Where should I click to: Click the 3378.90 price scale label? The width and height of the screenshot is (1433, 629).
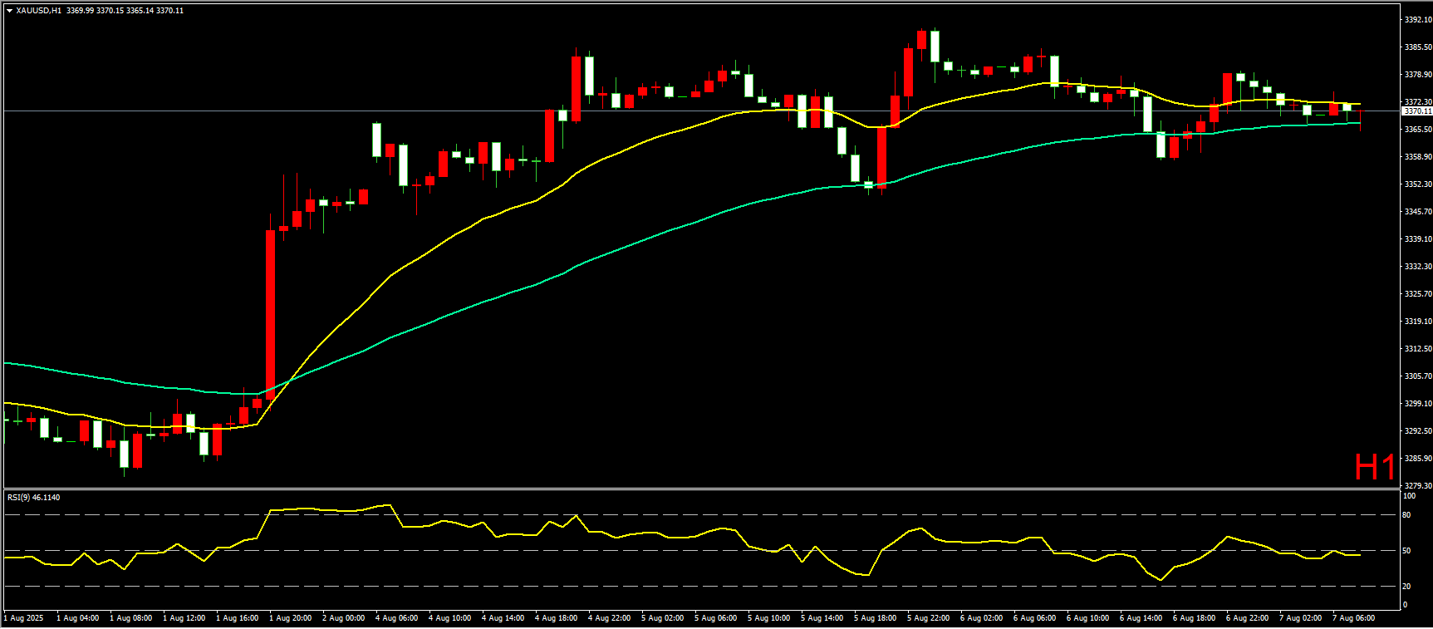click(1418, 75)
